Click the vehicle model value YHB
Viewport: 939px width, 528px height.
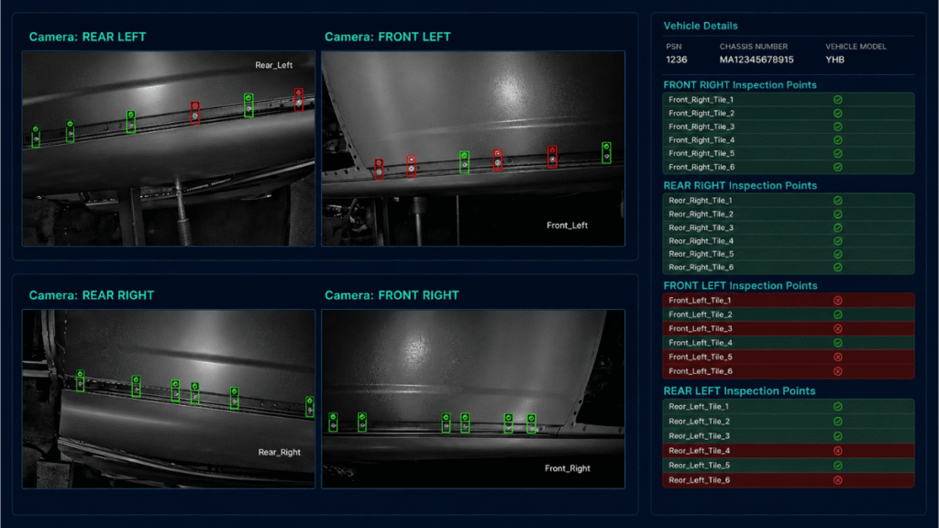pos(834,60)
